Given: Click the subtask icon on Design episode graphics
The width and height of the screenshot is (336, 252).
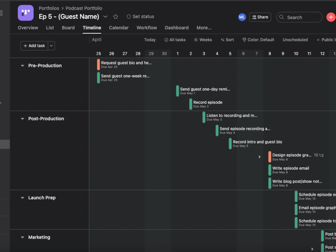Looking at the screenshot, I should point(321,155).
